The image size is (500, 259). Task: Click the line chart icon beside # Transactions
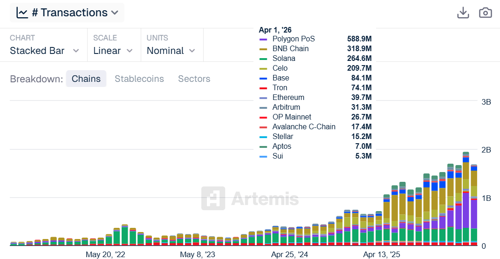click(x=22, y=13)
